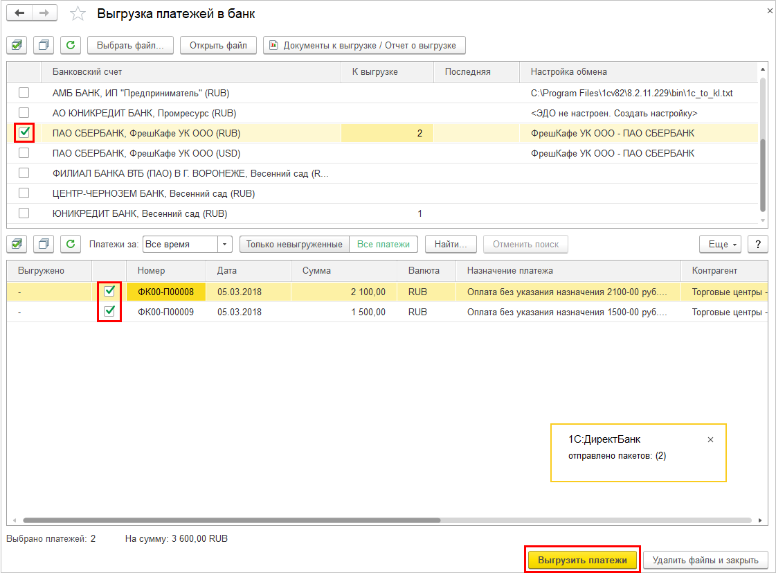
Task: Tick the ЦЕНТР-ЧЕРНОЗЕМ БАНК checkbox
Action: 24,193
